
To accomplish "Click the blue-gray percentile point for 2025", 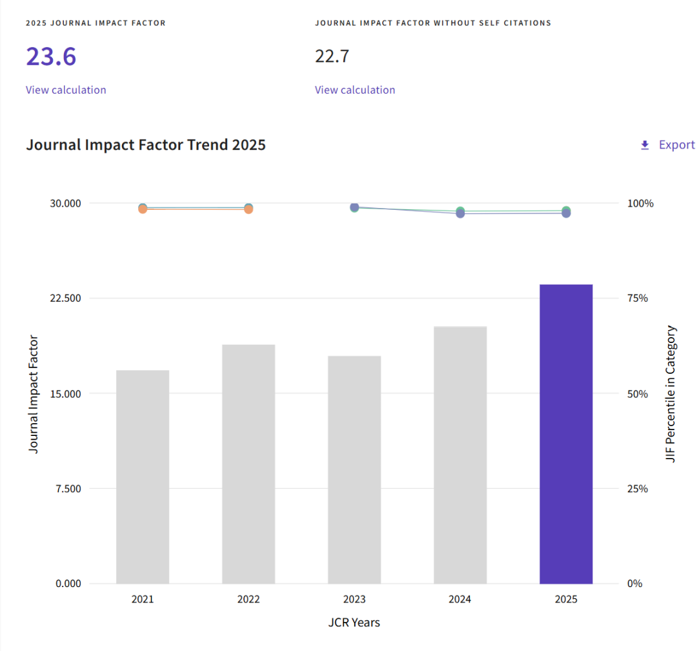I will coord(566,213).
